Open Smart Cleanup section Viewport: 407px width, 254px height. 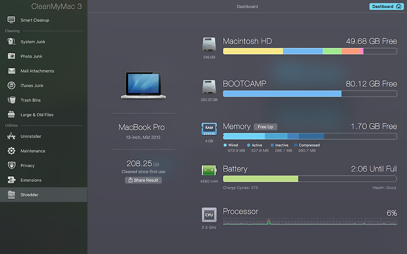click(44, 20)
